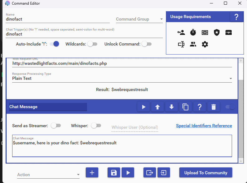Open the Special Identifiers Reference link

[204, 126]
